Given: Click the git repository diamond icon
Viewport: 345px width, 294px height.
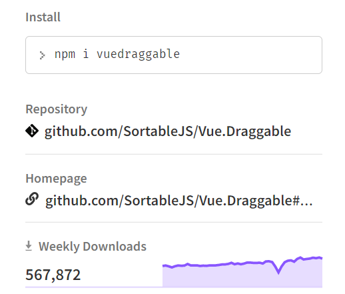Looking at the screenshot, I should (32, 131).
